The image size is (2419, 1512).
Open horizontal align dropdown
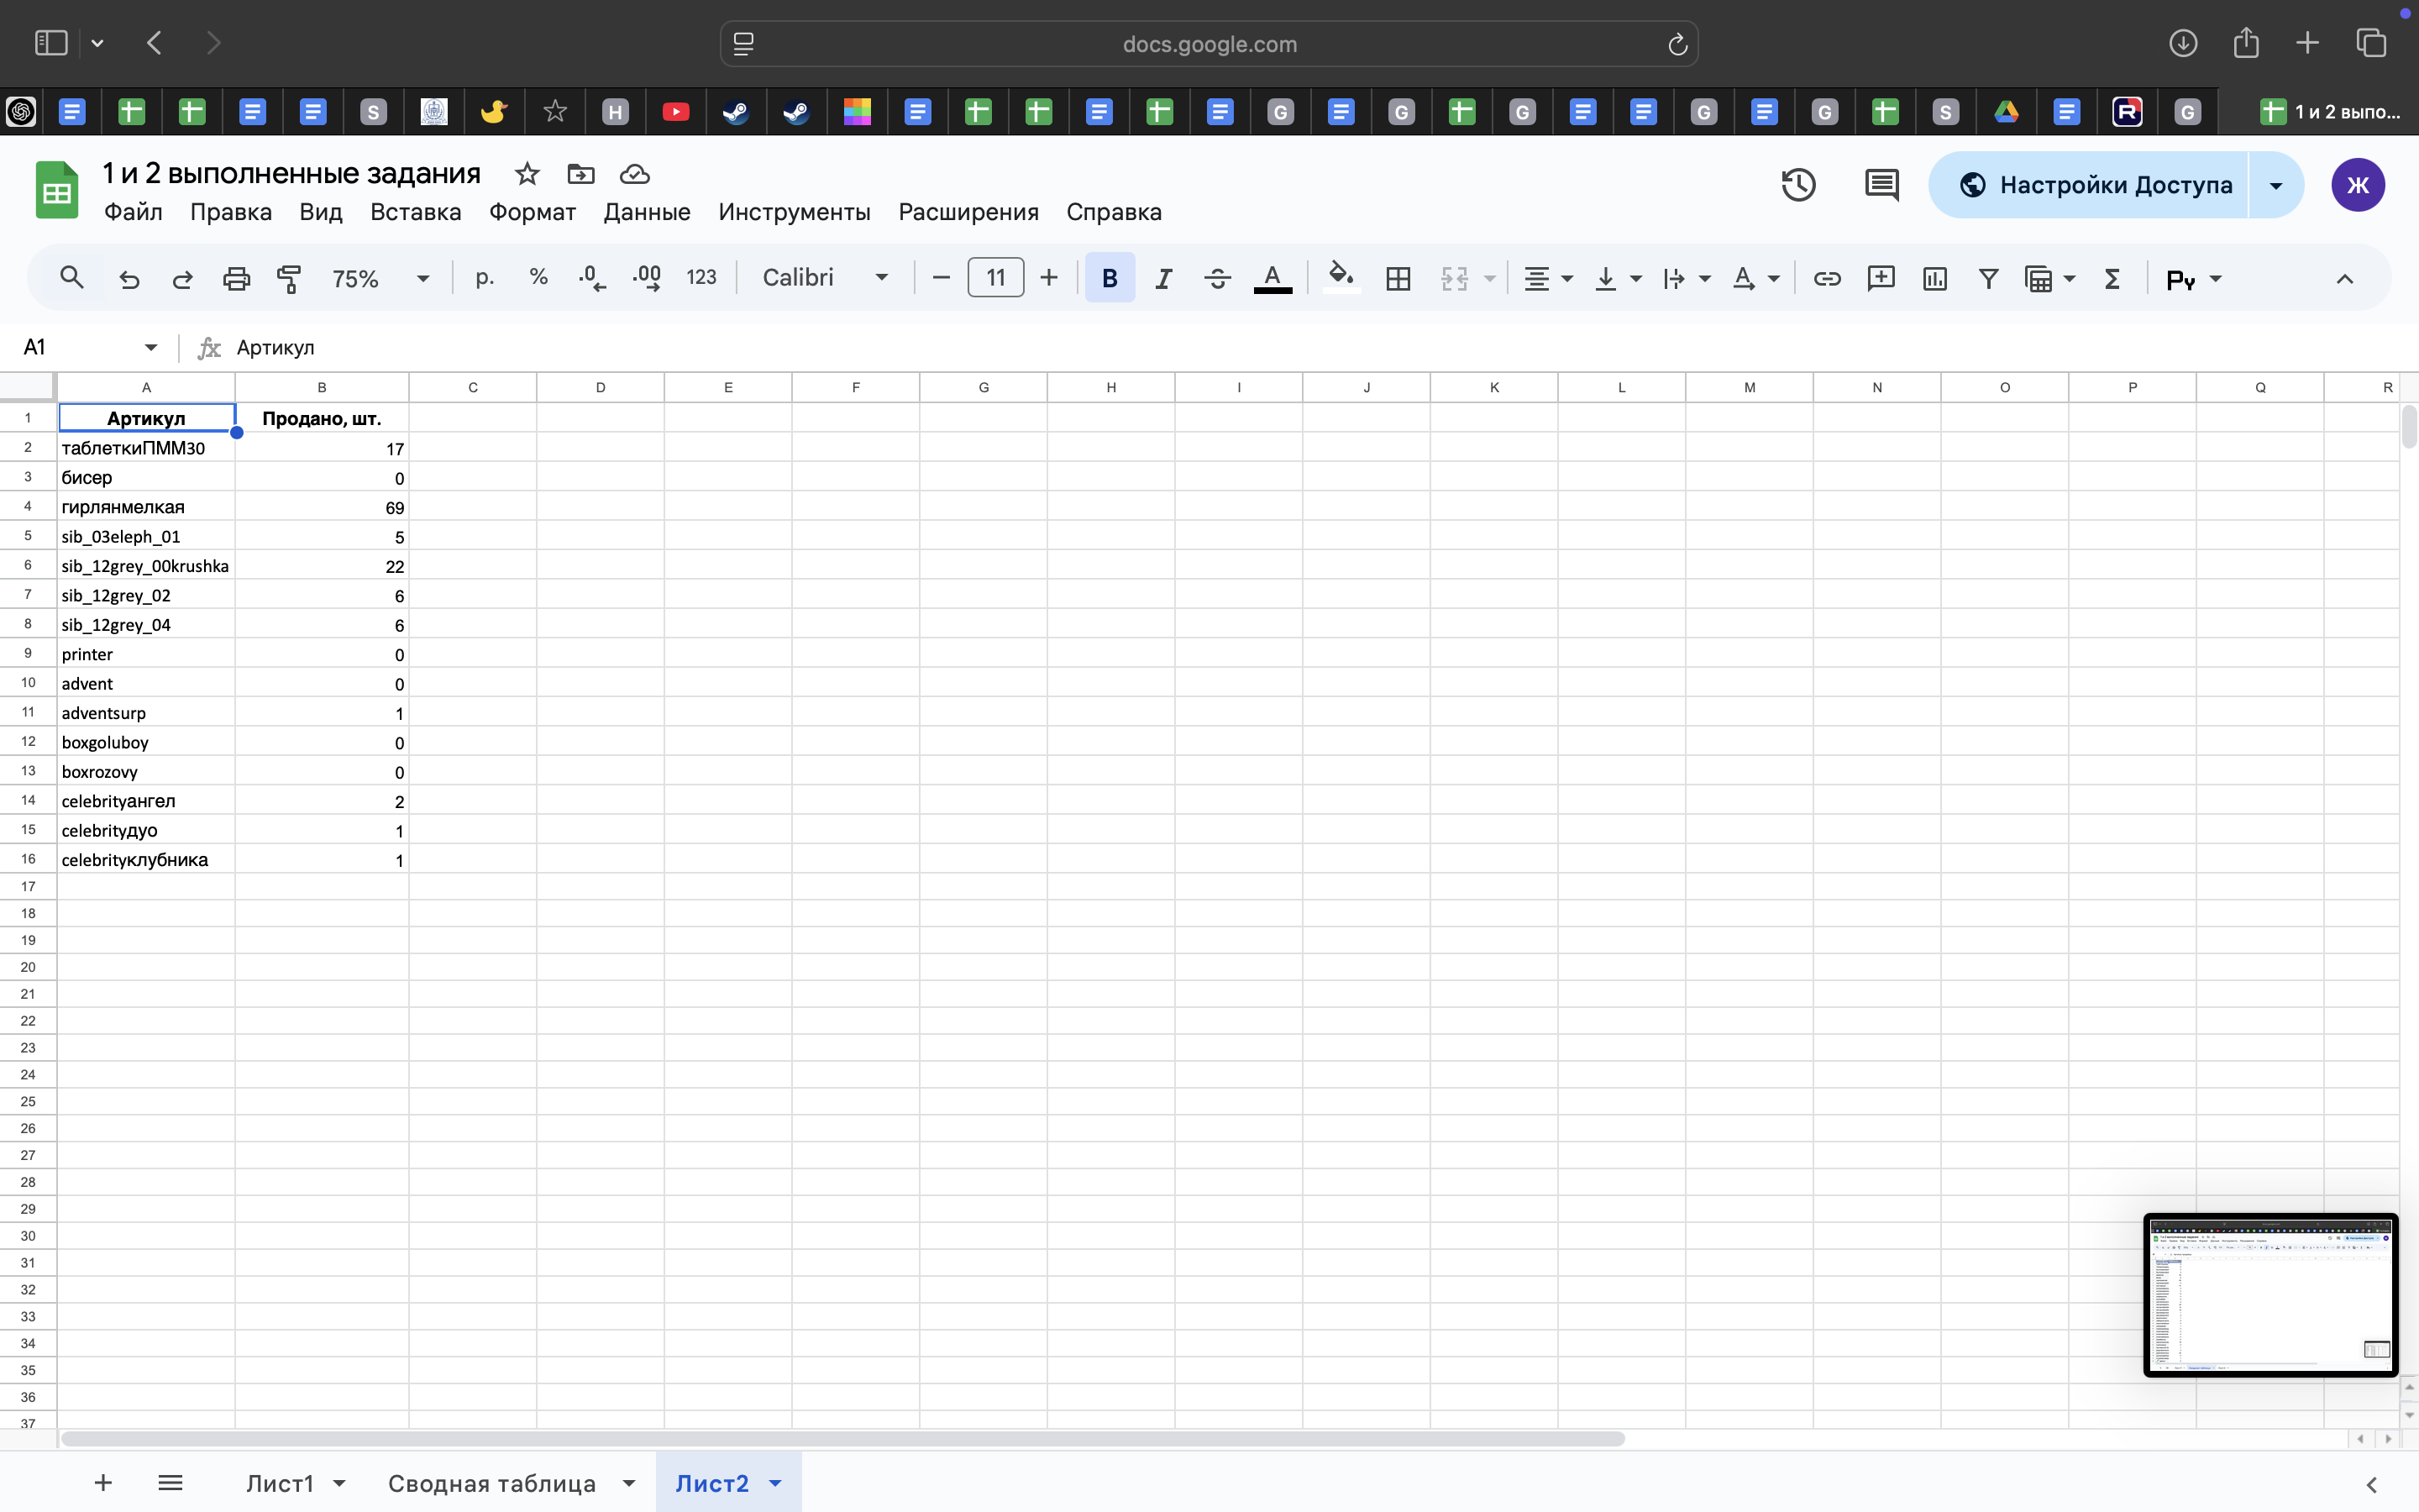[1548, 278]
